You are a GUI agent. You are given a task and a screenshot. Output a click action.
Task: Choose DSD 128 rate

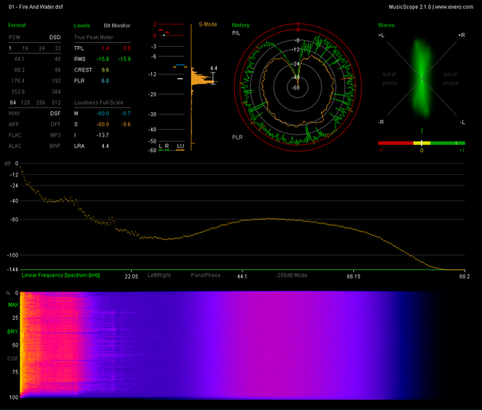coord(26,103)
